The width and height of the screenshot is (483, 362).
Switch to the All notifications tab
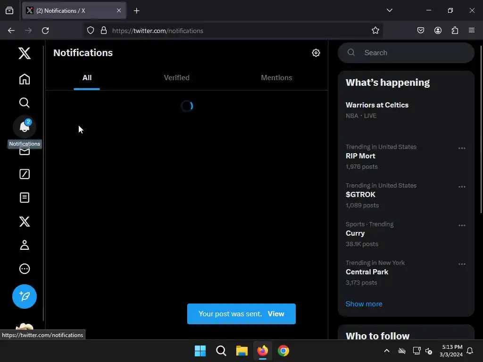click(x=87, y=78)
